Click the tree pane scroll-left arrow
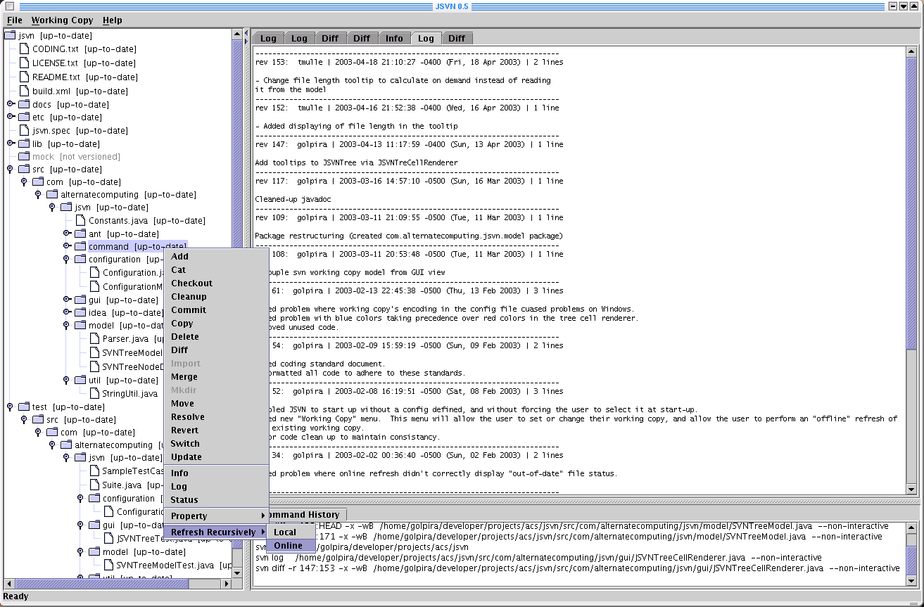This screenshot has height=607, width=924. click(9, 584)
